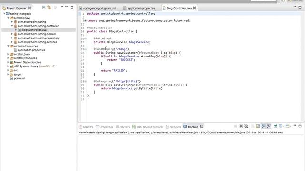Close the BlogsController.java editor tab
Viewport: 305px width, 171px height.
tap(195, 8)
